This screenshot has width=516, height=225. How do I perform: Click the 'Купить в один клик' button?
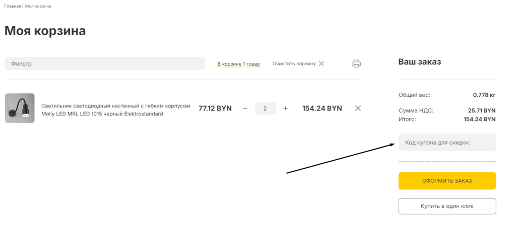447,206
